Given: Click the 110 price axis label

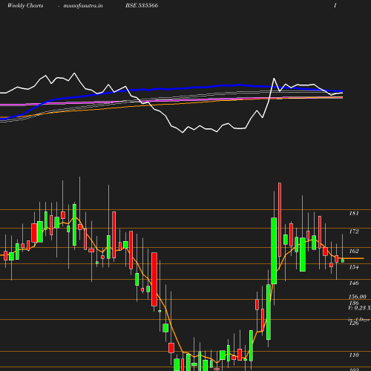Looking at the screenshot, I should 354,355.
